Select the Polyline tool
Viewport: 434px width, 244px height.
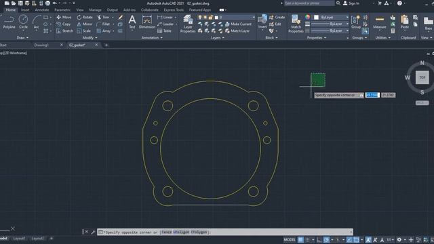tap(9, 22)
